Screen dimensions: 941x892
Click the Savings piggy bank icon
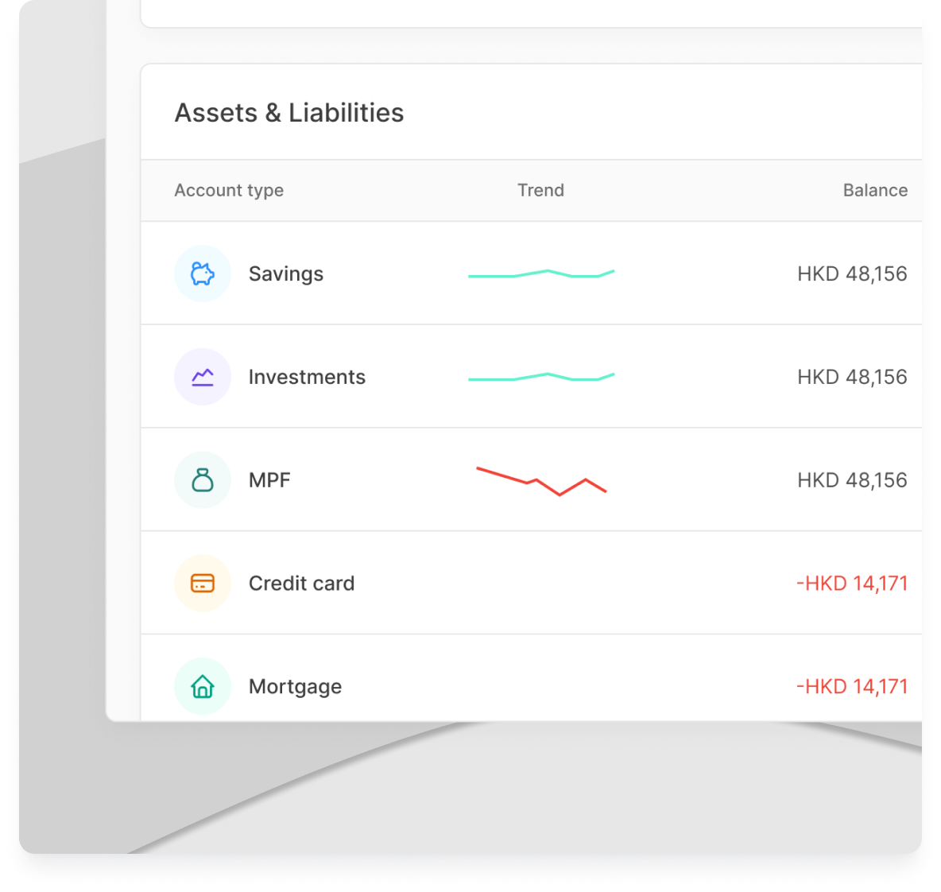pos(203,273)
